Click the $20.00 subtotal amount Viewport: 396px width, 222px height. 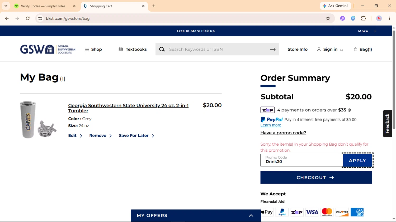click(359, 97)
